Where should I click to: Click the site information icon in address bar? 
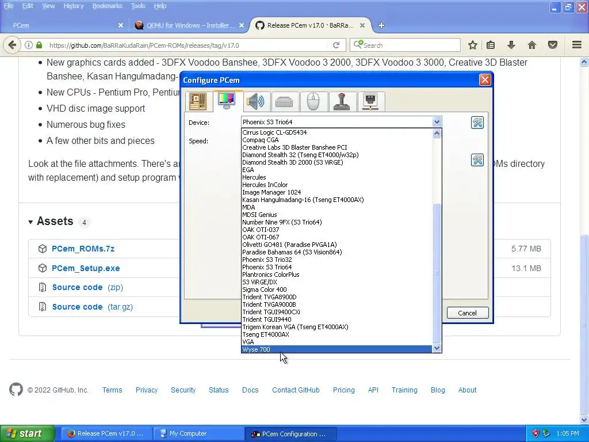point(29,45)
